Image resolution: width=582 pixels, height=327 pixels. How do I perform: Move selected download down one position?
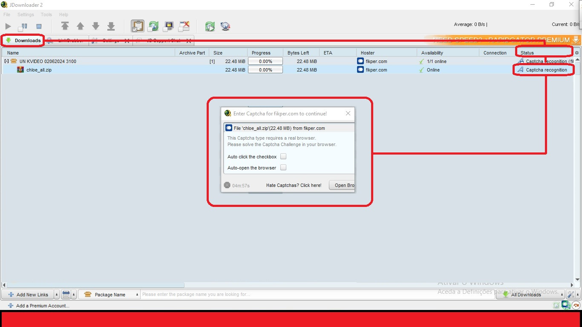click(x=95, y=26)
